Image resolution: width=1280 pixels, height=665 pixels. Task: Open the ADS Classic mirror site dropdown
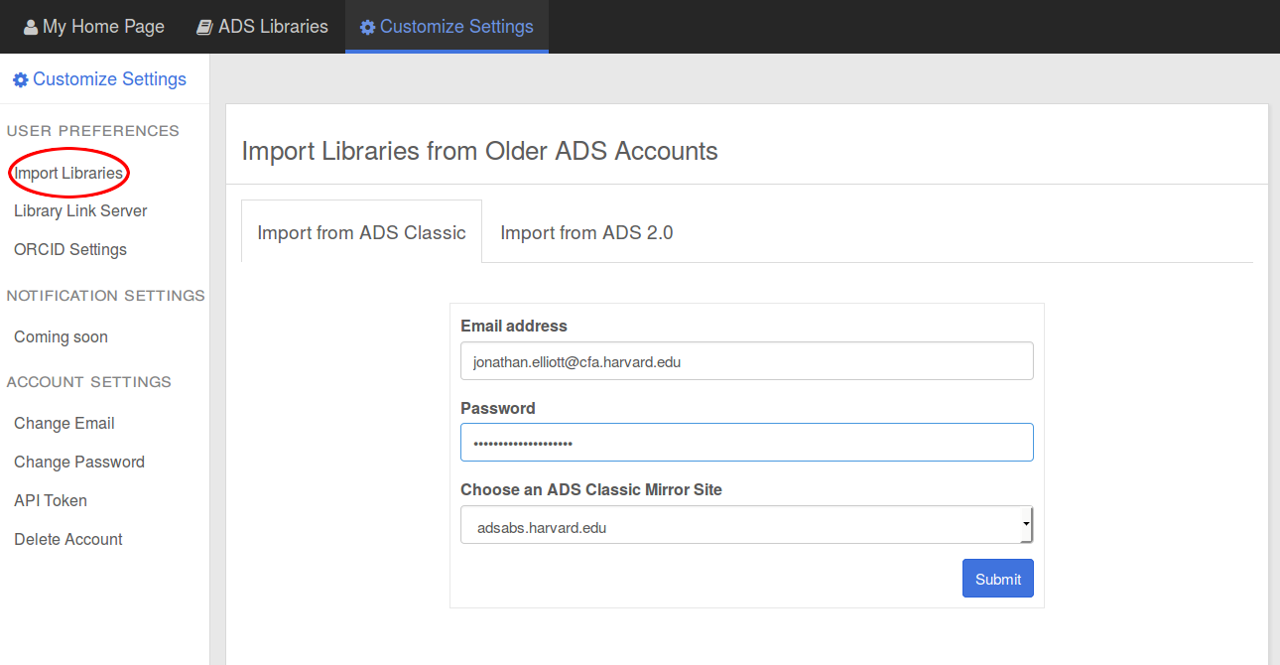pyautogui.click(x=746, y=526)
